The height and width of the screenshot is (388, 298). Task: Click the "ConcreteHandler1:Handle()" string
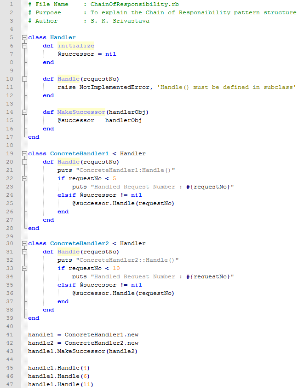point(126,170)
